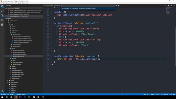
Task: Click the Spaces: 2 indentation status item
Action: click(153, 94)
